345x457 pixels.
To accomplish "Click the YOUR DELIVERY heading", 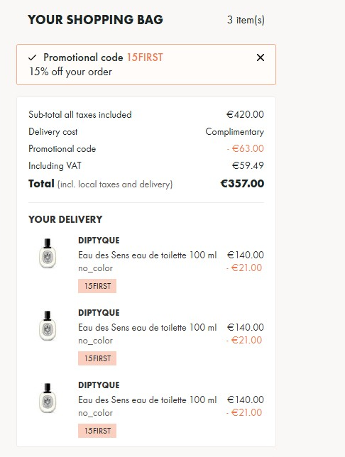I will tap(65, 219).
